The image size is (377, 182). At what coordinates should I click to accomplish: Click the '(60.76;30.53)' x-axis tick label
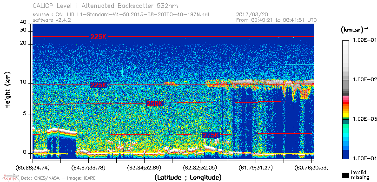[311, 168]
